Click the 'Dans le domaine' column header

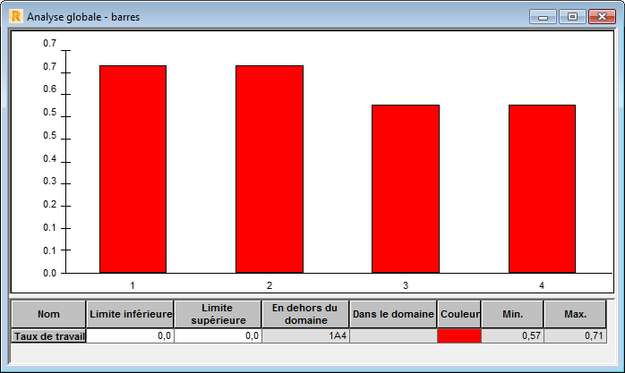pyautogui.click(x=393, y=314)
